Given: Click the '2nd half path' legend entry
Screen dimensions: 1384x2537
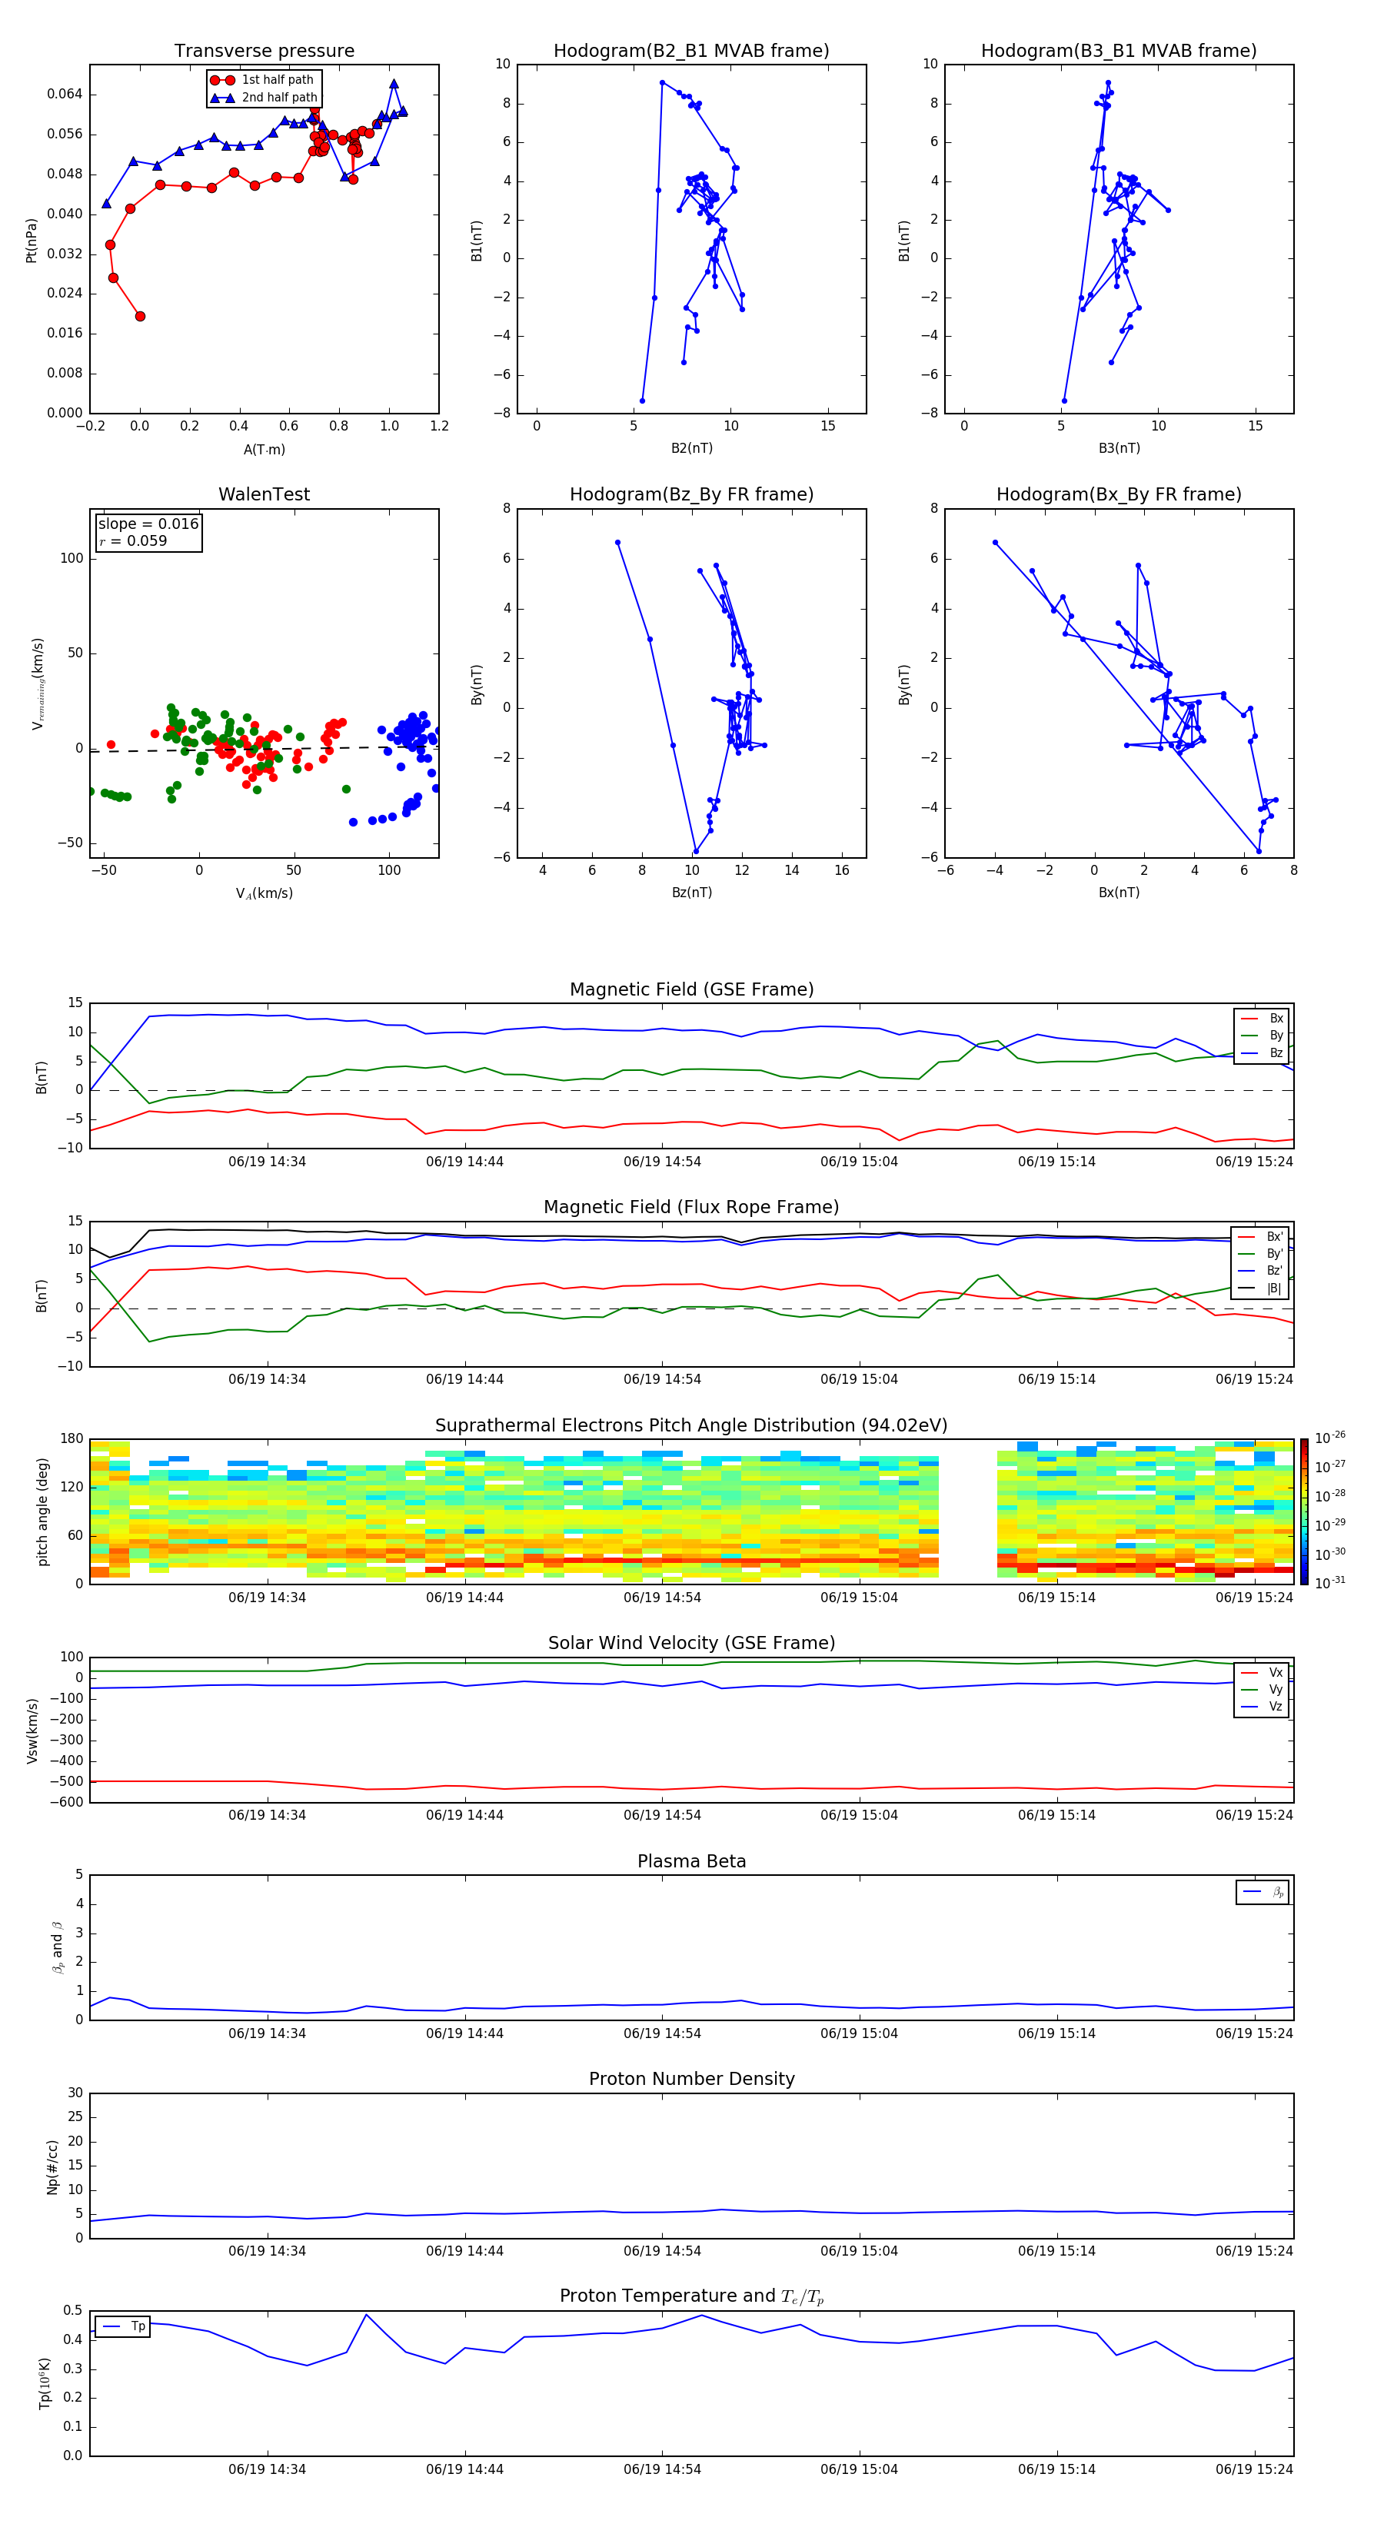Looking at the screenshot, I should 264,98.
